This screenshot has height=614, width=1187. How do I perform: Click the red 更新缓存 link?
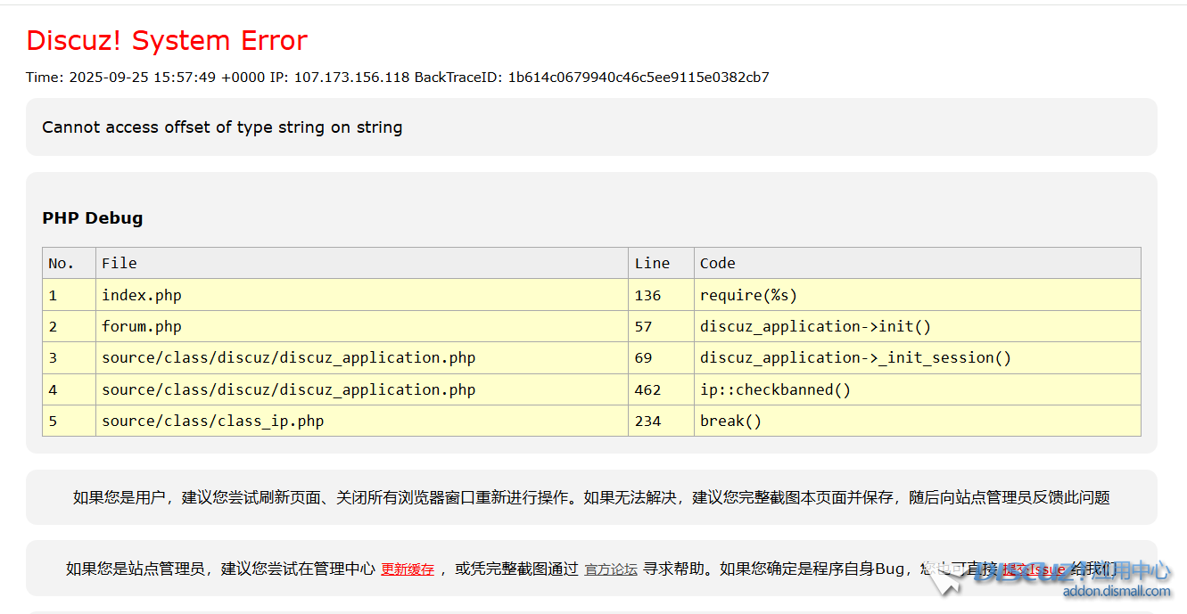point(408,569)
